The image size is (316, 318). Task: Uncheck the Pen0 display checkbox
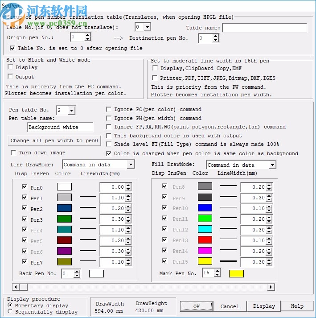pyautogui.click(x=25, y=186)
